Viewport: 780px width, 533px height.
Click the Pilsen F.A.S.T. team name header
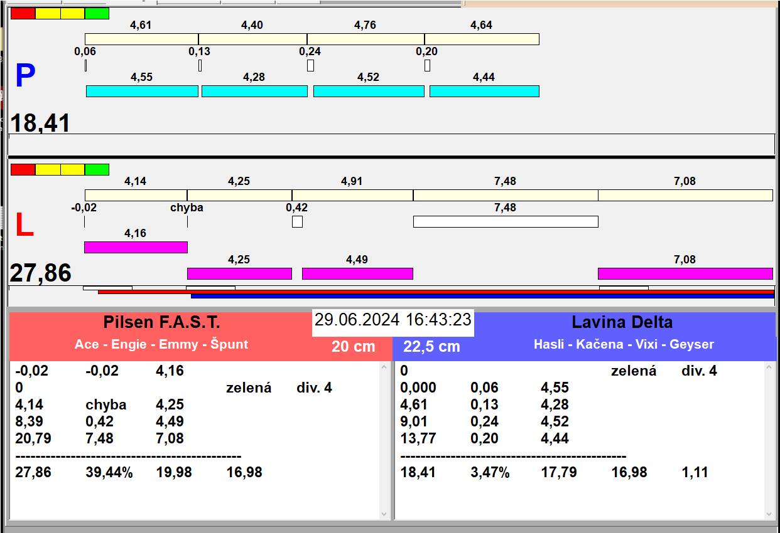161,322
